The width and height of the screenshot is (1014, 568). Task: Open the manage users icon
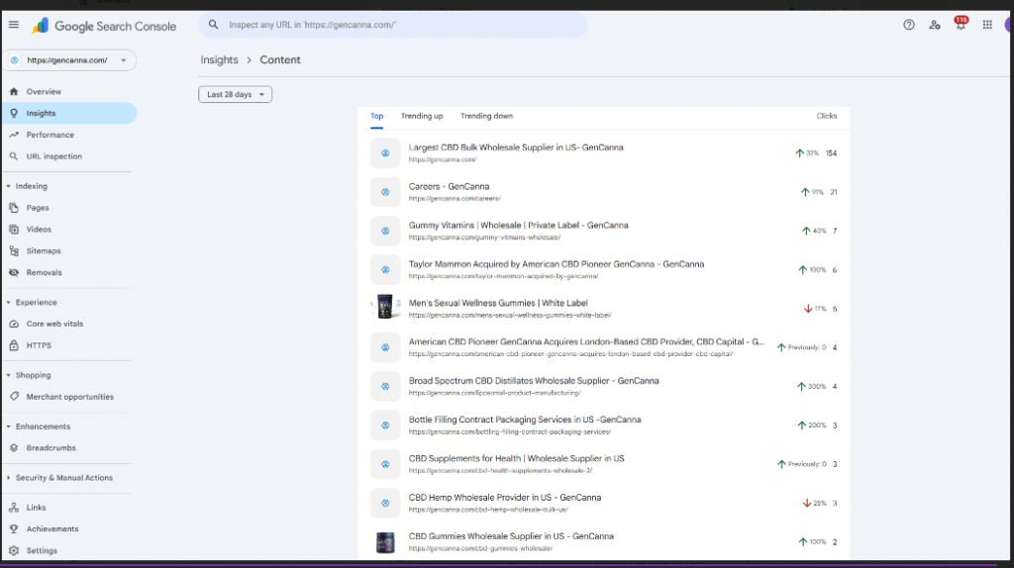(935, 25)
